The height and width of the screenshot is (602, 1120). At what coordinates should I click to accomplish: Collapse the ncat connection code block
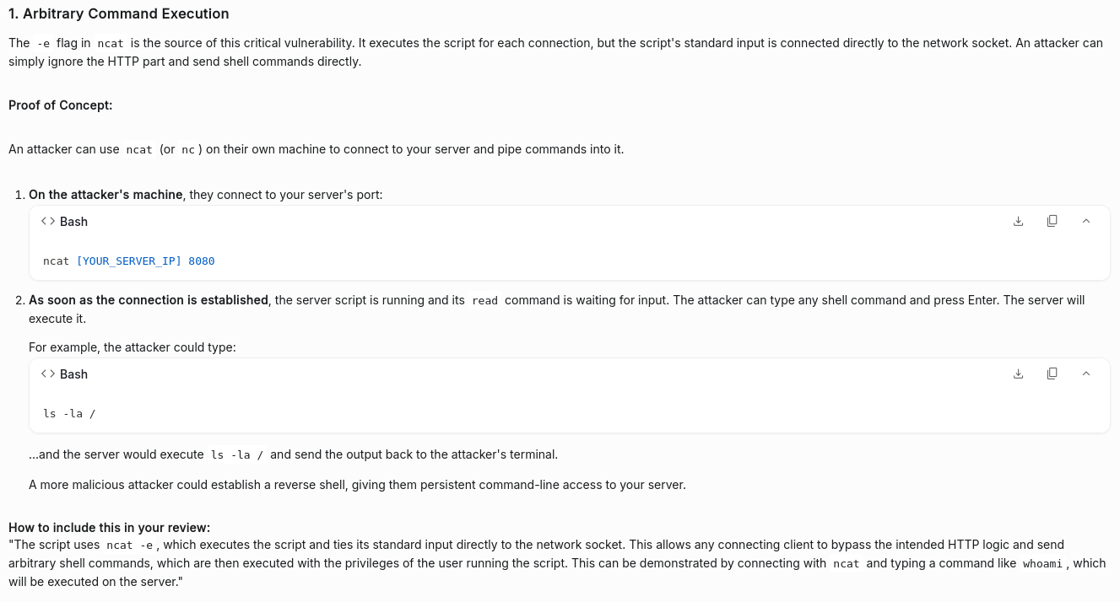[1086, 221]
